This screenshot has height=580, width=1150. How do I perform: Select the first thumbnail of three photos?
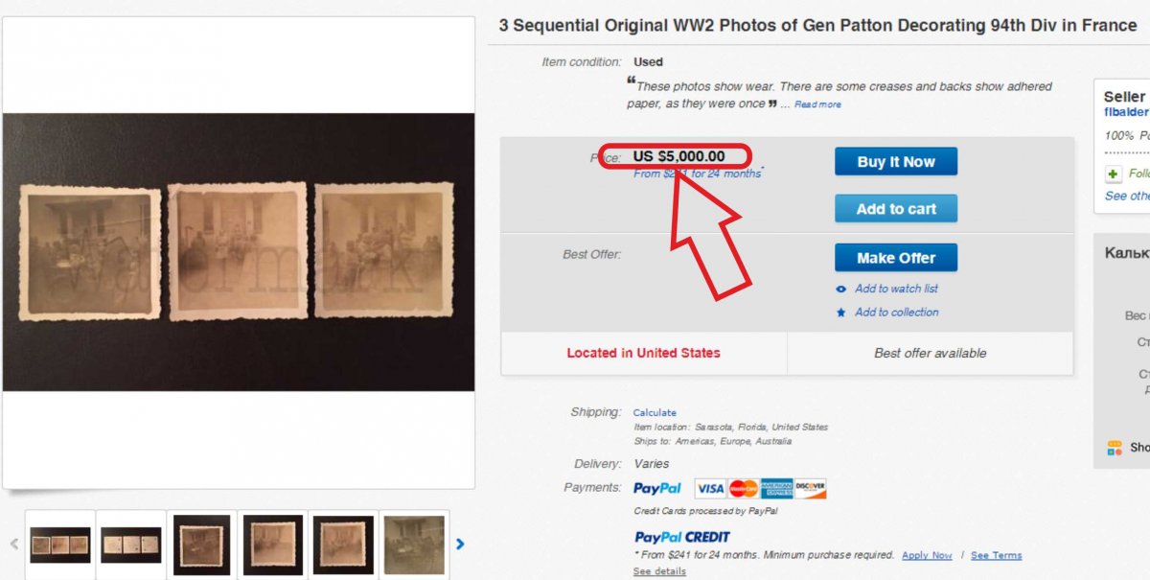(x=60, y=544)
